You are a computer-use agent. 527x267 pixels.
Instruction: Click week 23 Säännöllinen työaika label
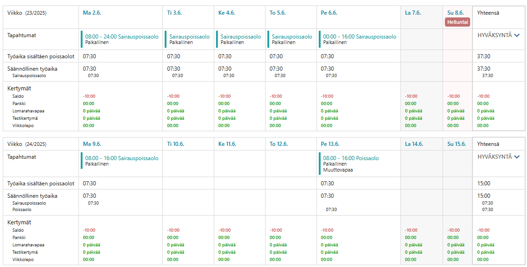click(32, 69)
